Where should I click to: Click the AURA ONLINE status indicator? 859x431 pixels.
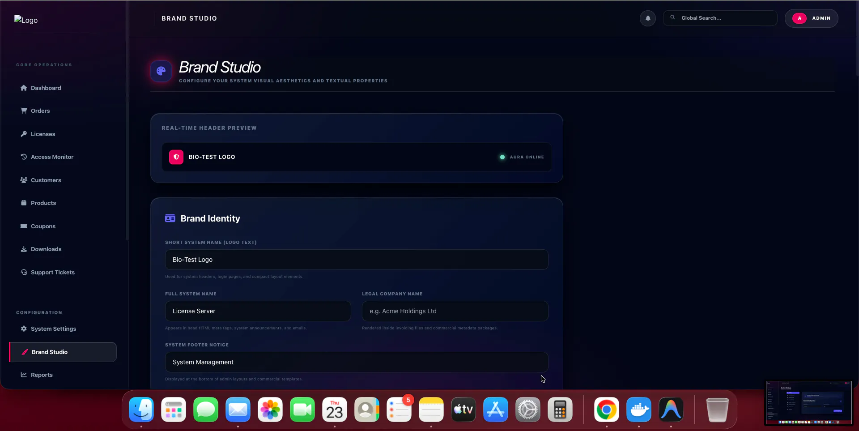pos(522,157)
